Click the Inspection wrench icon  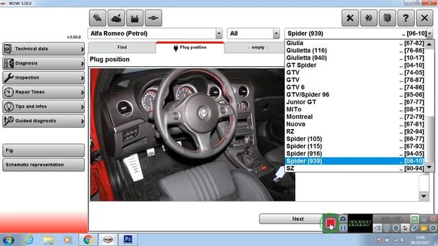(9, 78)
